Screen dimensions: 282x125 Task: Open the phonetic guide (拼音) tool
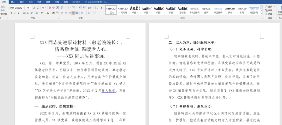click(x=54, y=8)
